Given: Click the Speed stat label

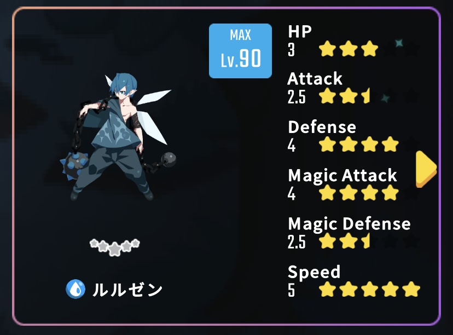Looking at the screenshot, I should click(x=314, y=273).
